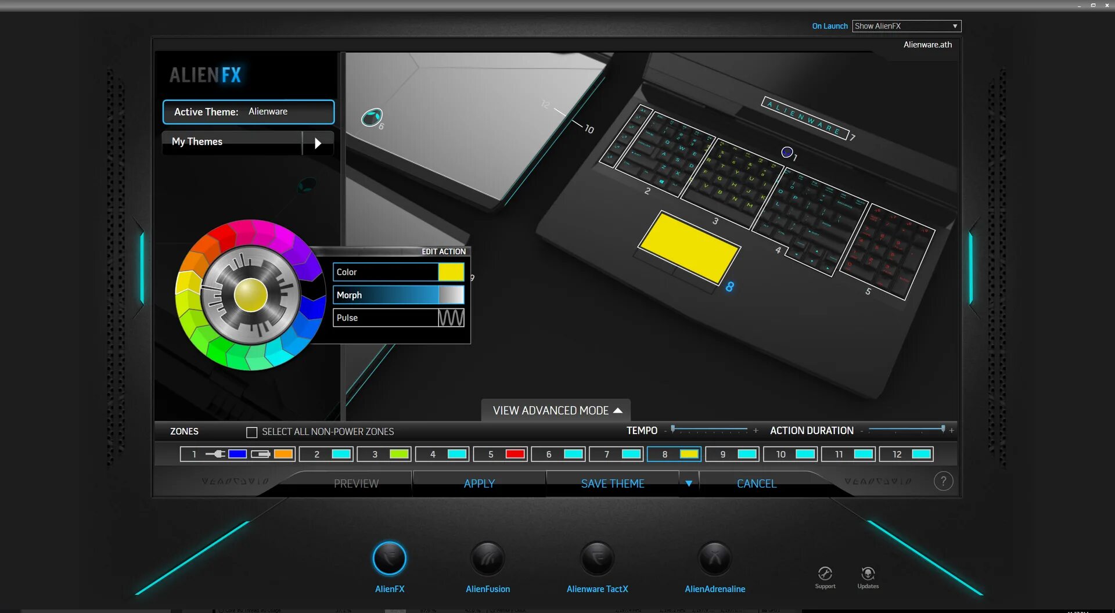This screenshot has width=1115, height=613.
Task: Open the AlienFusion module icon
Action: click(x=487, y=558)
